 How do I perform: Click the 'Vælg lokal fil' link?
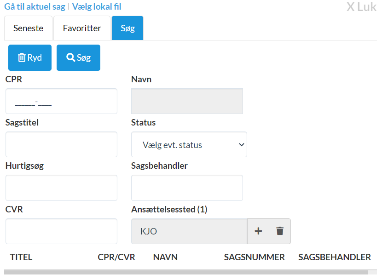(97, 7)
